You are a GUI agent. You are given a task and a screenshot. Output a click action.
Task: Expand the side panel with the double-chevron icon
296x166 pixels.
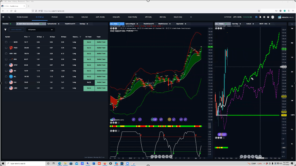coord(292,24)
